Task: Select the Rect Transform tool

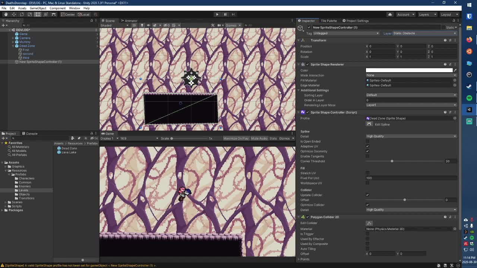Action: 38,14
